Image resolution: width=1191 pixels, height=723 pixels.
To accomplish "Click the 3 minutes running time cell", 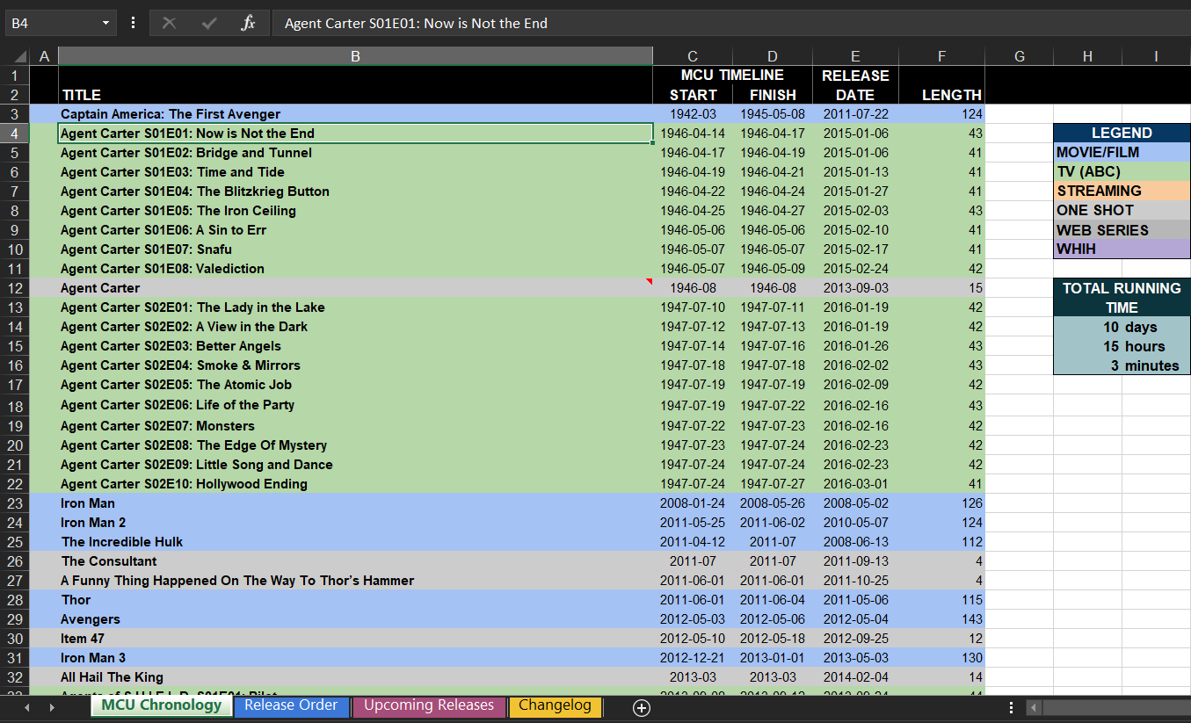I will 1122,365.
